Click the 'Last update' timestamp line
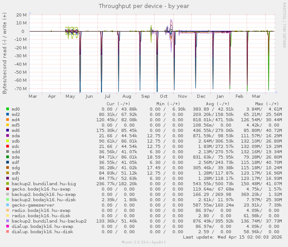The width and height of the screenshot is (288, 247). 232,237
